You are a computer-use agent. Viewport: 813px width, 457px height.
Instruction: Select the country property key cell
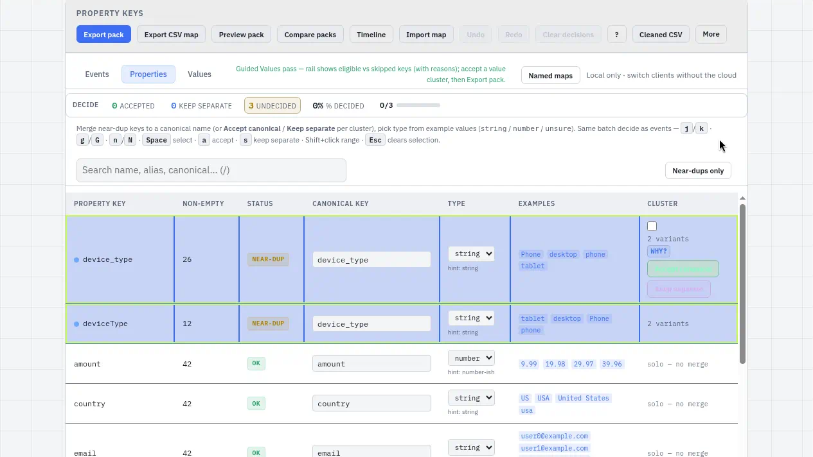pos(120,404)
